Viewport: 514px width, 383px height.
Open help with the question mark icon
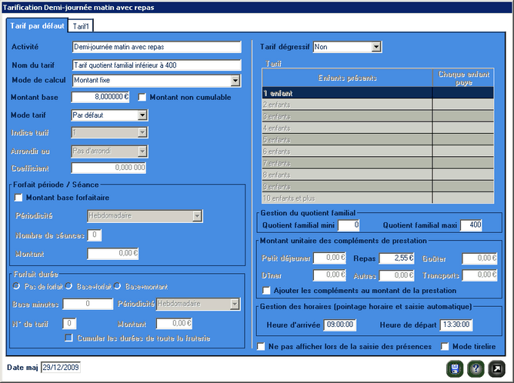click(476, 369)
